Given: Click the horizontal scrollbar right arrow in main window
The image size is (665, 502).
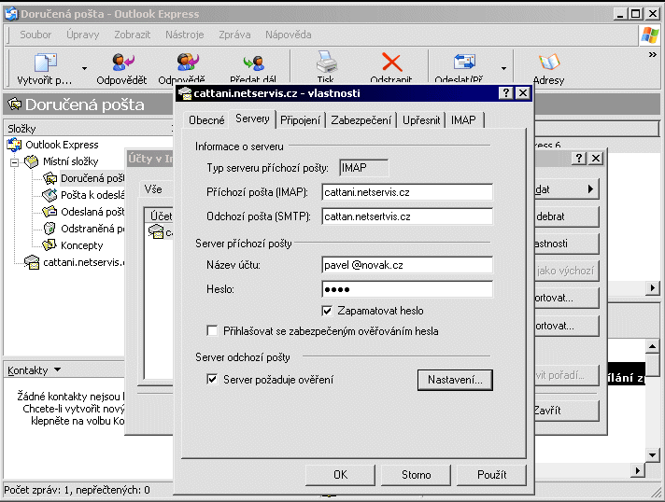Looking at the screenshot, I should click(x=637, y=470).
